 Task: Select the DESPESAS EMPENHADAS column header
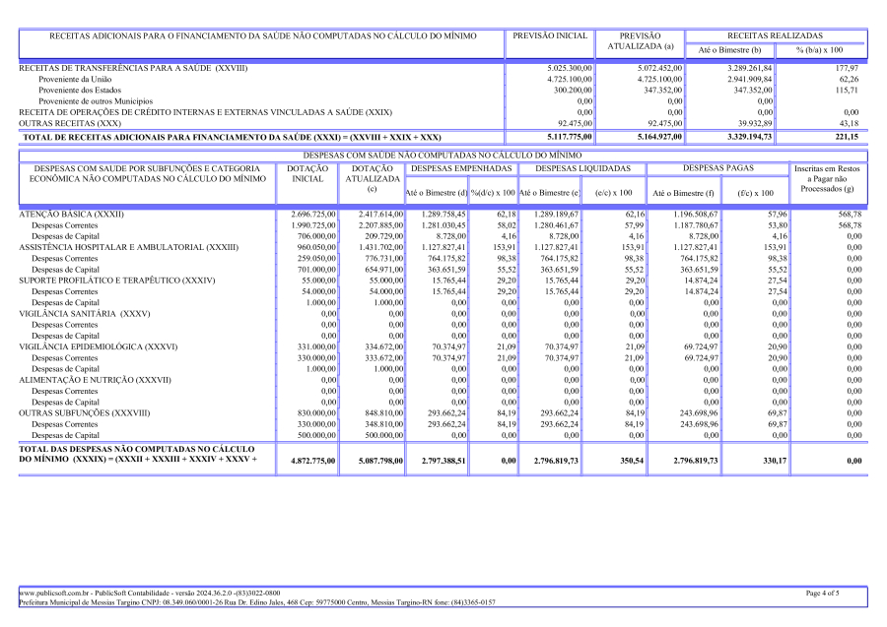pos(460,170)
